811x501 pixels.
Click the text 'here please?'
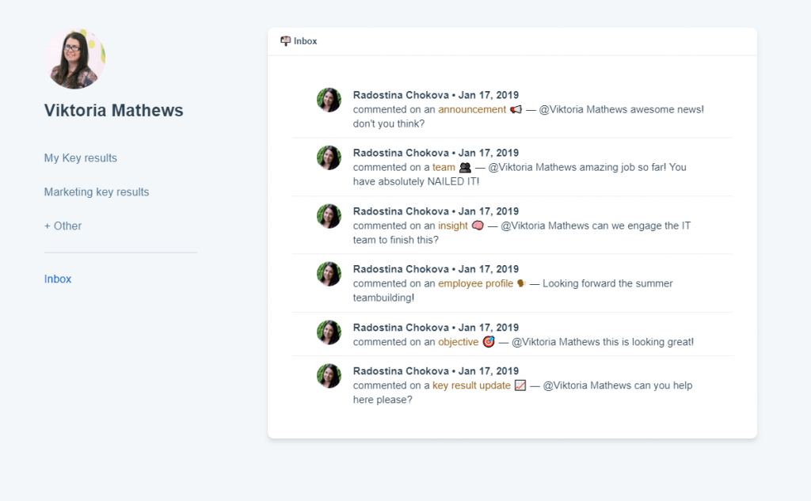(383, 400)
